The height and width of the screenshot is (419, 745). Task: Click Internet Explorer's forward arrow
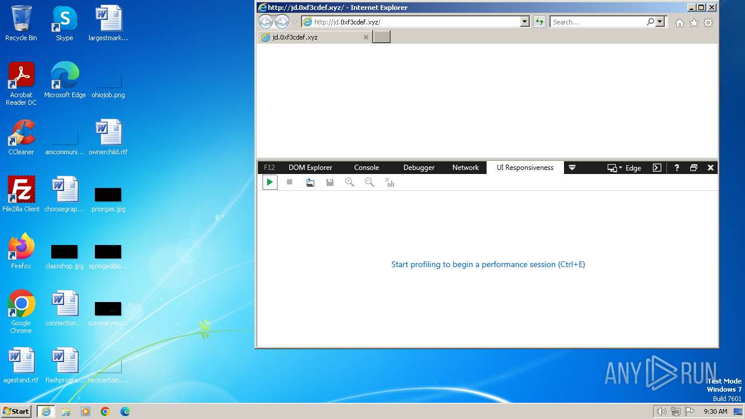tap(282, 22)
